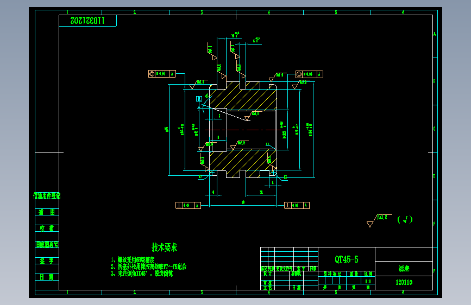Select the bottom-left perpendicularity tolerance frame
Screen dimensions: 471x305
pyautogui.click(x=188, y=205)
